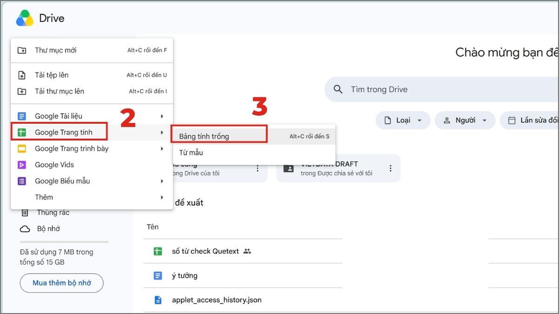Click the calendar icon in Lần sửa đổi chip
Screen dimensions: 559x314
tap(511, 120)
